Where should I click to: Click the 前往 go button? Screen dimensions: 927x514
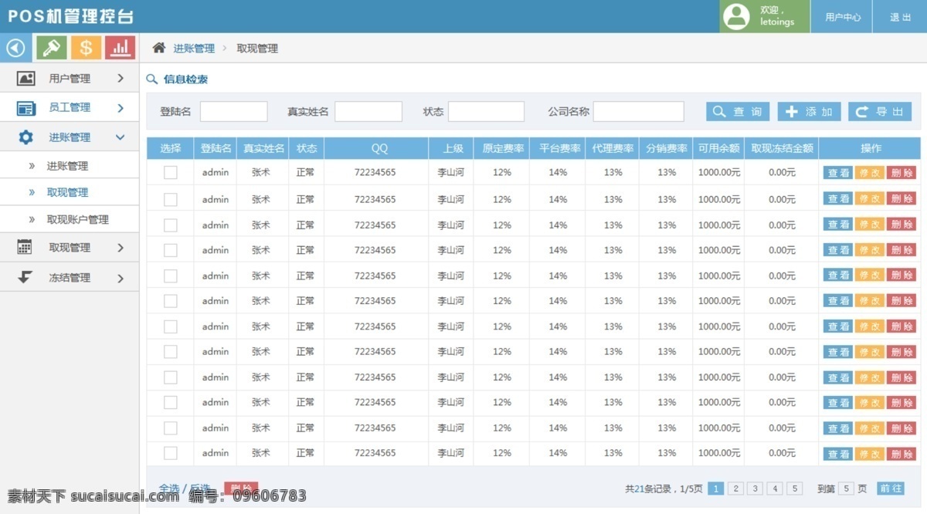point(890,489)
